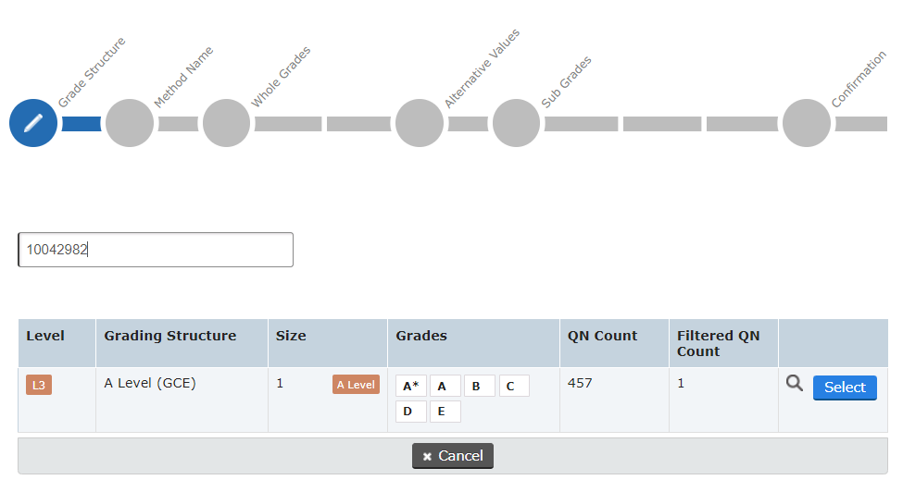The image size is (903, 480).
Task: Click the A grade box
Action: click(445, 387)
